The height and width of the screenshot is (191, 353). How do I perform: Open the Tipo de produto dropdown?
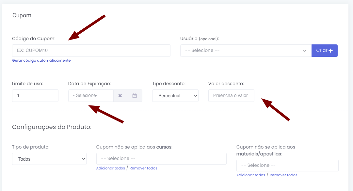coord(49,159)
